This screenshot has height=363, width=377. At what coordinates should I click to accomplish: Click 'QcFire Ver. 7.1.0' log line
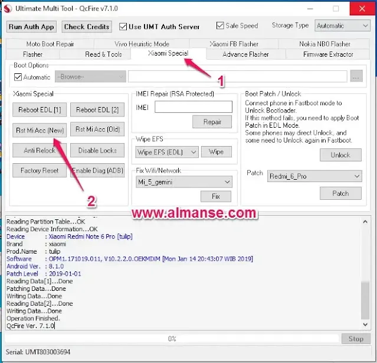pyautogui.click(x=31, y=326)
